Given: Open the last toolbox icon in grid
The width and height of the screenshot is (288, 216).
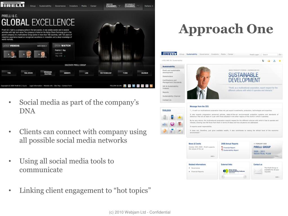Looking at the screenshot, I should pyautogui.click(x=180, y=131).
